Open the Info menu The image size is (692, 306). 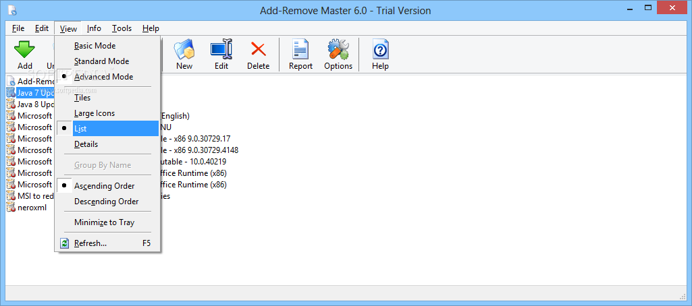(x=94, y=28)
